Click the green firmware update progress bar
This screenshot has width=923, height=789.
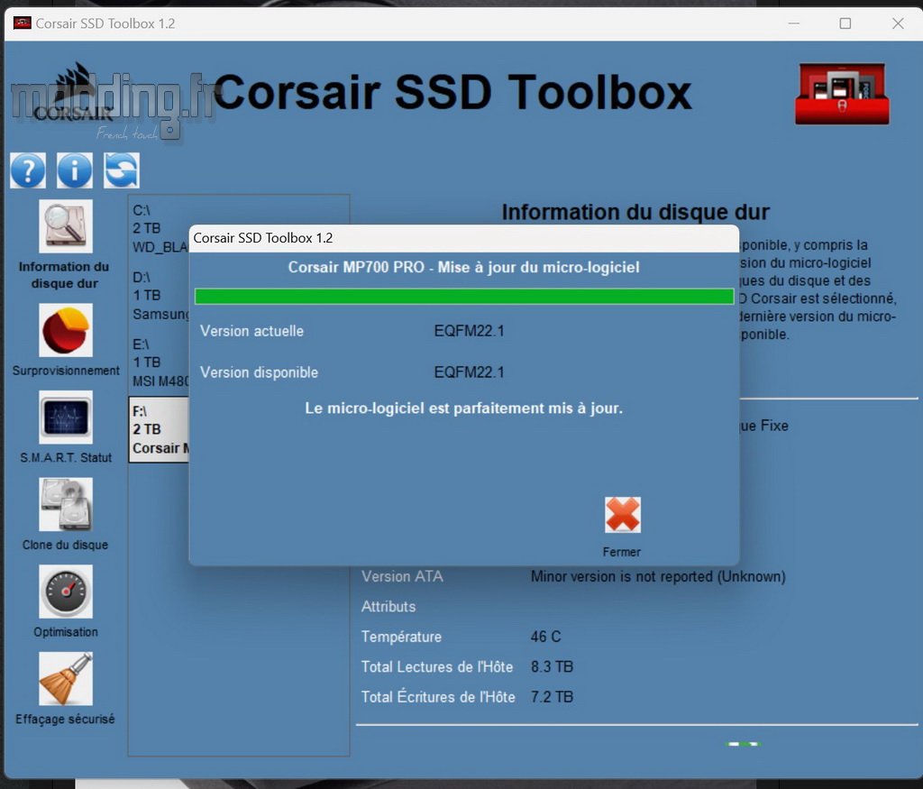[x=464, y=296]
